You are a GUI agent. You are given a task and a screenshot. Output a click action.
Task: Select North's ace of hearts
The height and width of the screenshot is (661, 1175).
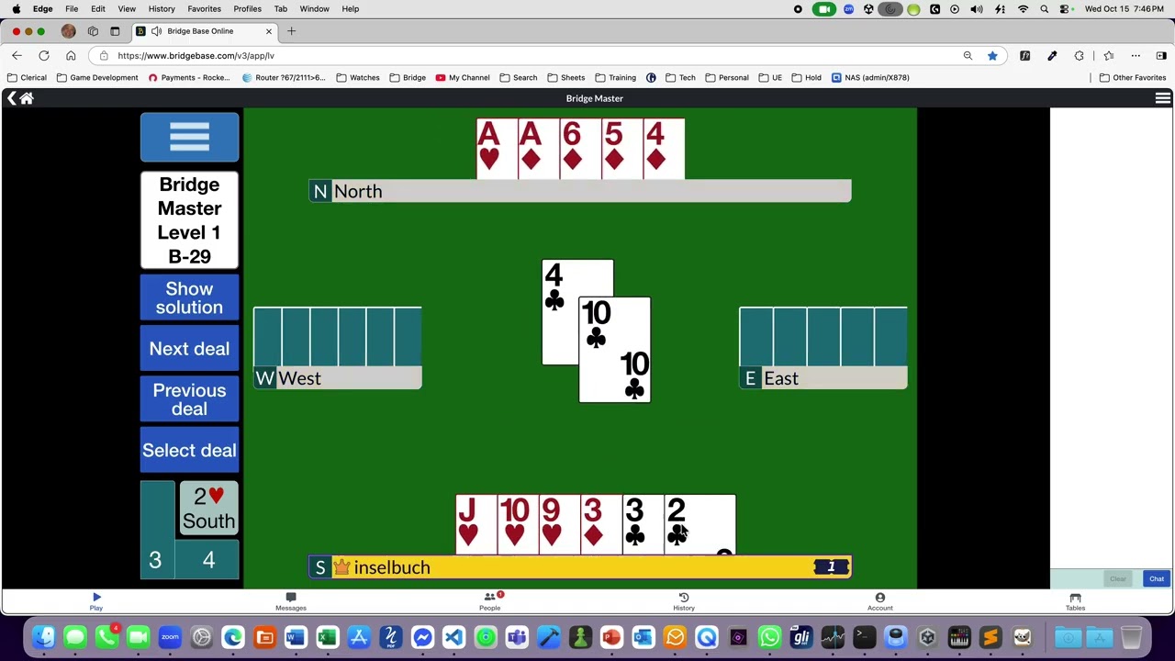(x=497, y=149)
